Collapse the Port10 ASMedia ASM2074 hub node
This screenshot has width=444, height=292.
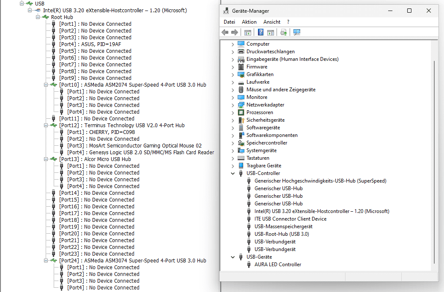pos(46,85)
